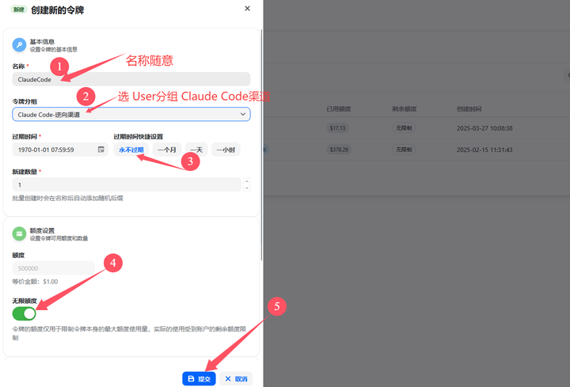This screenshot has height=387, width=570.
Task: Focus the 名称 field containing ClaudeCode
Action: point(131,79)
